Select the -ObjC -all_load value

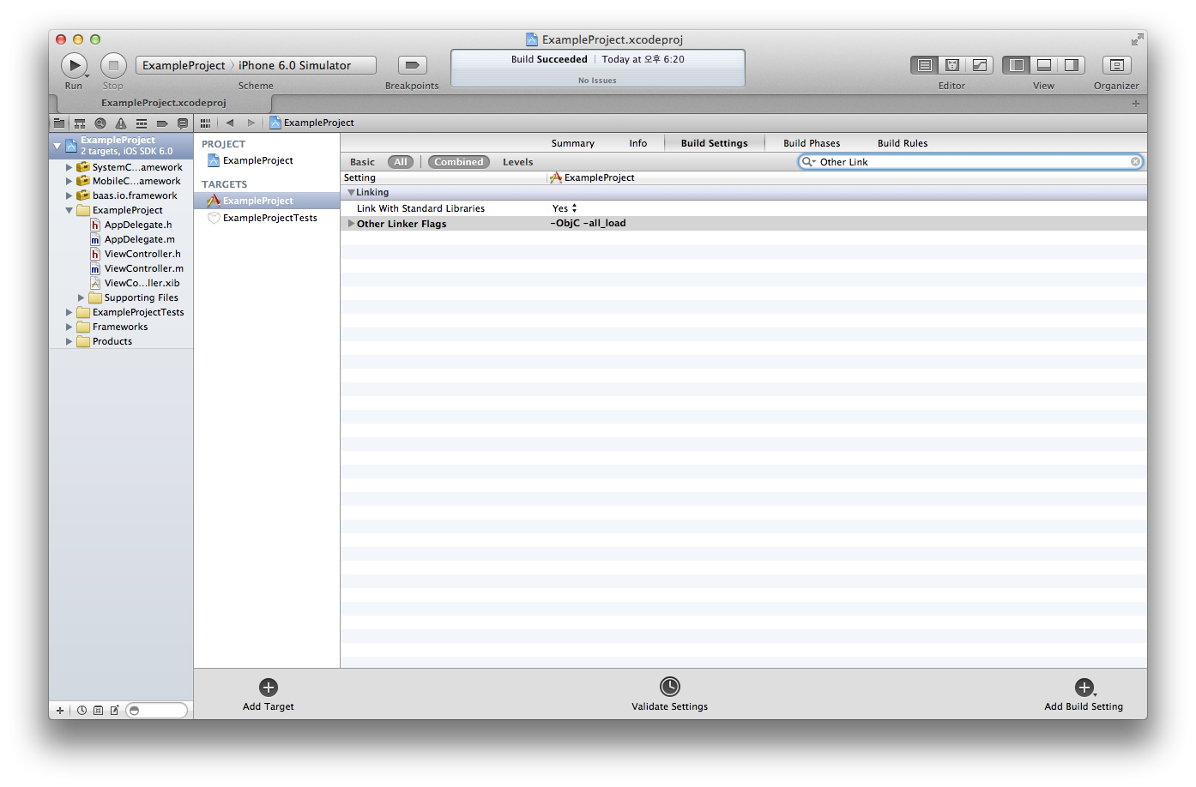point(589,223)
